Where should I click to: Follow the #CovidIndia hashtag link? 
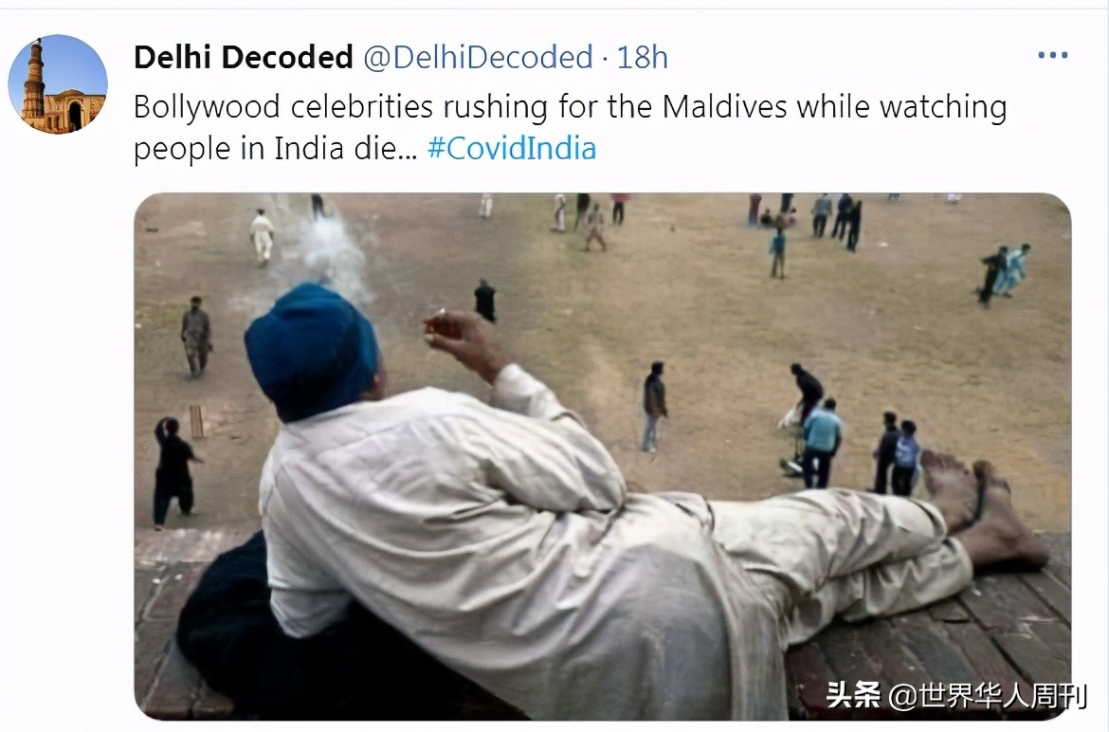(512, 149)
